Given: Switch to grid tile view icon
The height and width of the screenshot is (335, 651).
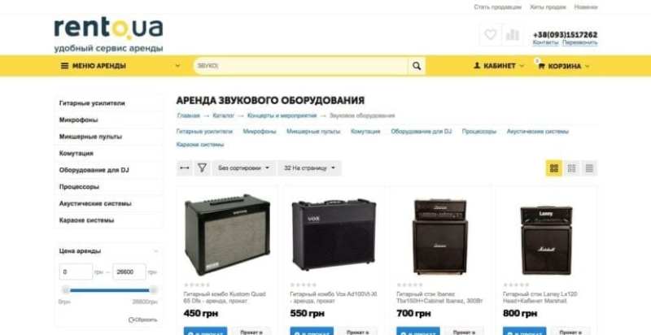Looking at the screenshot, I should point(554,168).
